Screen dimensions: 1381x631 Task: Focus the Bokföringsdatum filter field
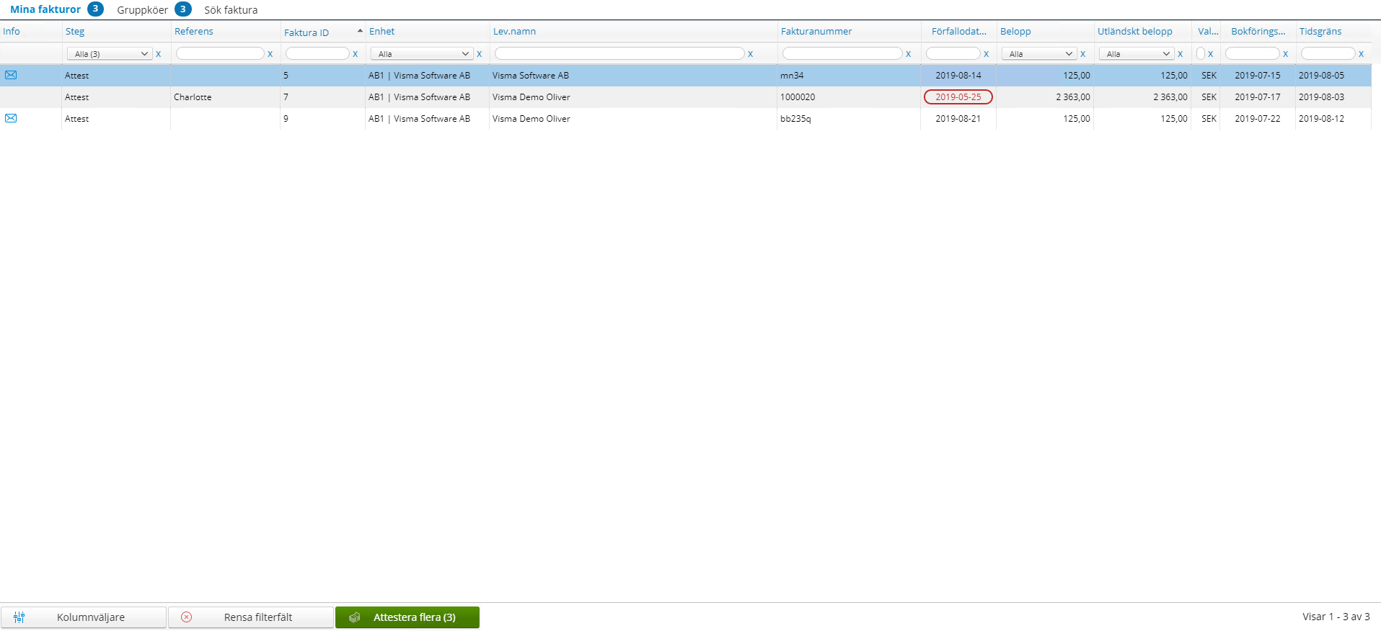coord(1253,54)
